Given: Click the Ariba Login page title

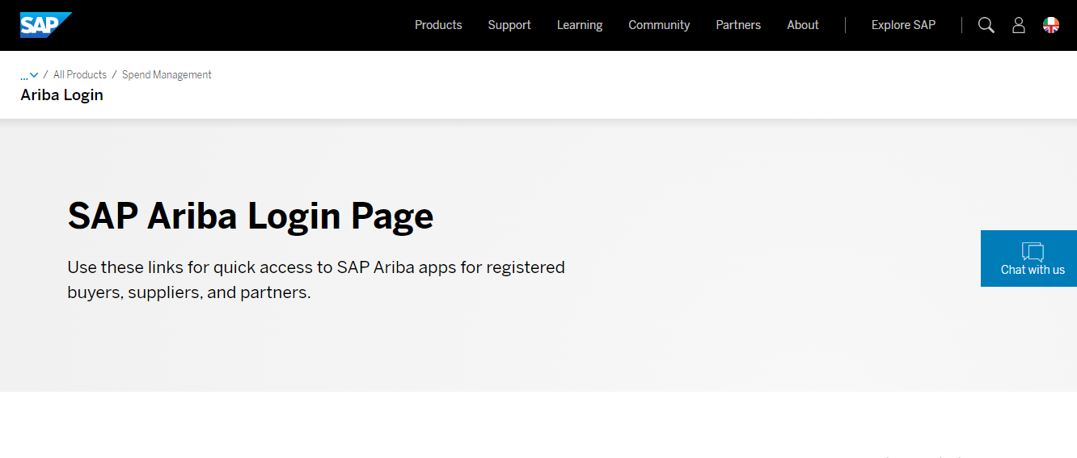Looking at the screenshot, I should pyautogui.click(x=62, y=95).
